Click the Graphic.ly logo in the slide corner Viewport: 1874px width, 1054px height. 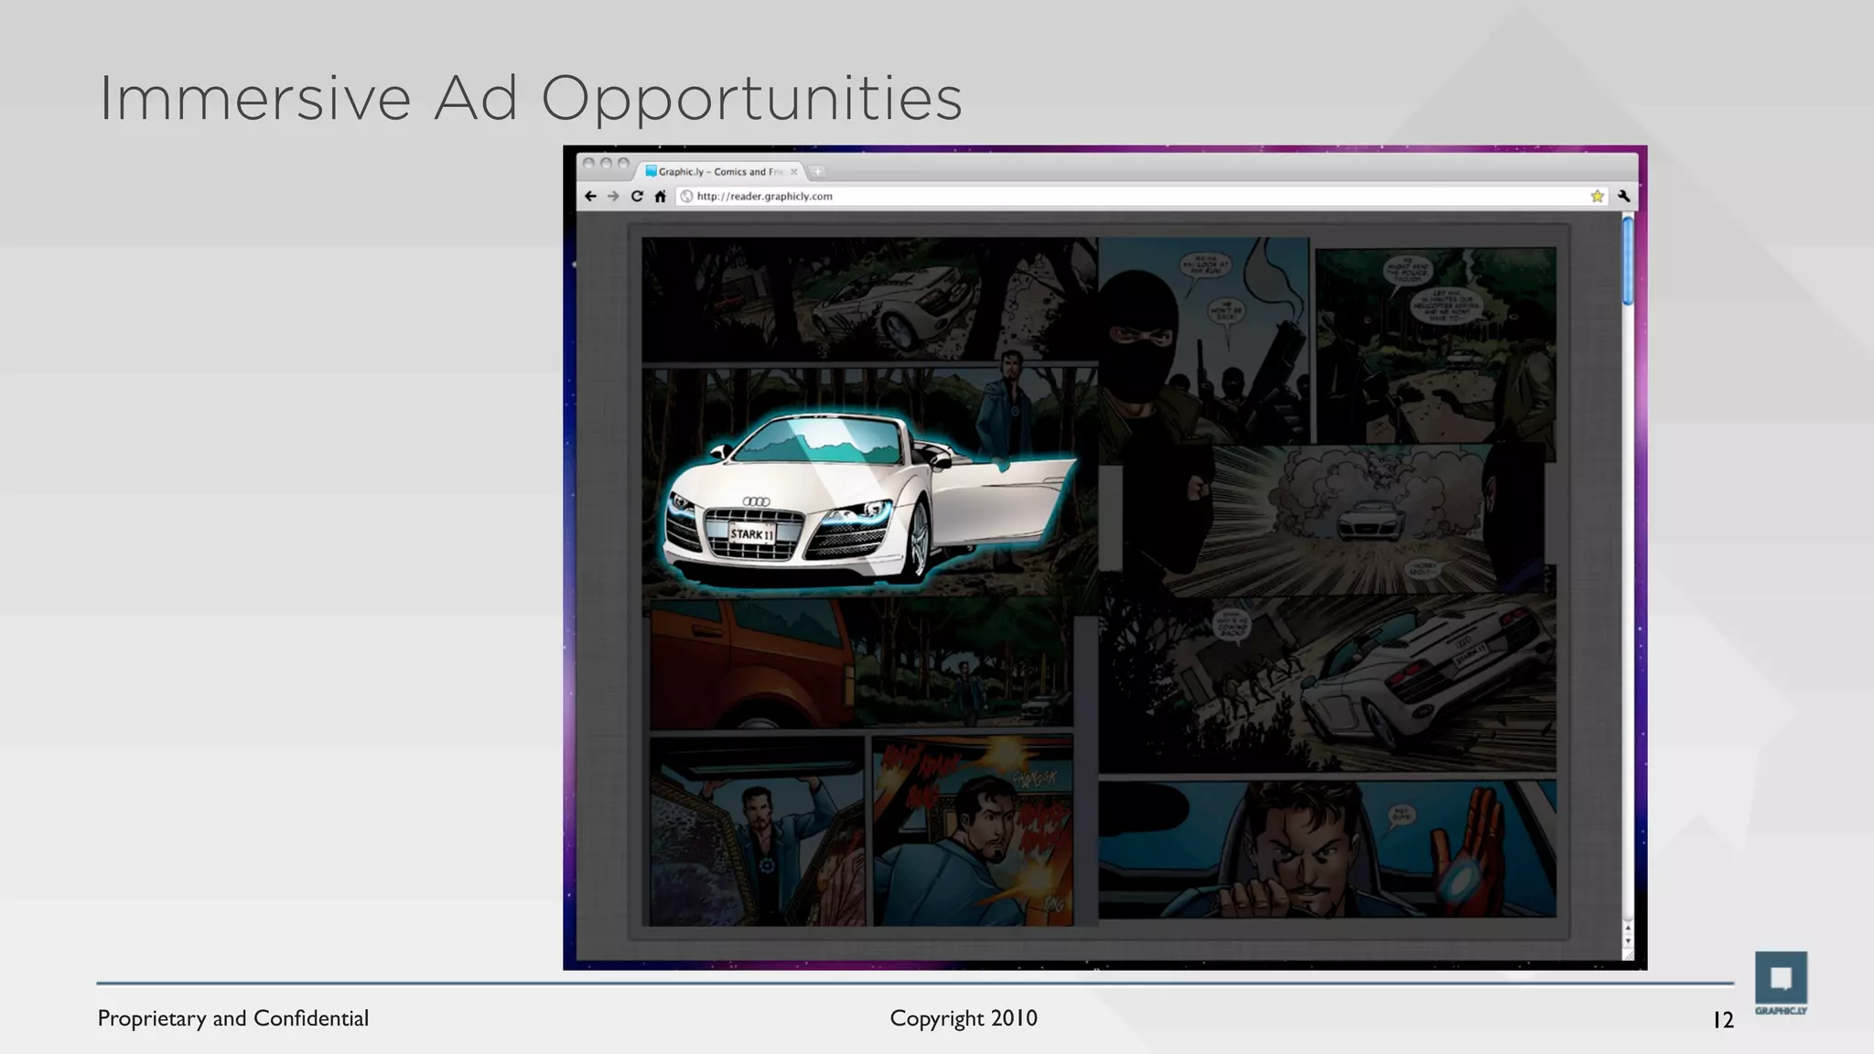[x=1781, y=984]
